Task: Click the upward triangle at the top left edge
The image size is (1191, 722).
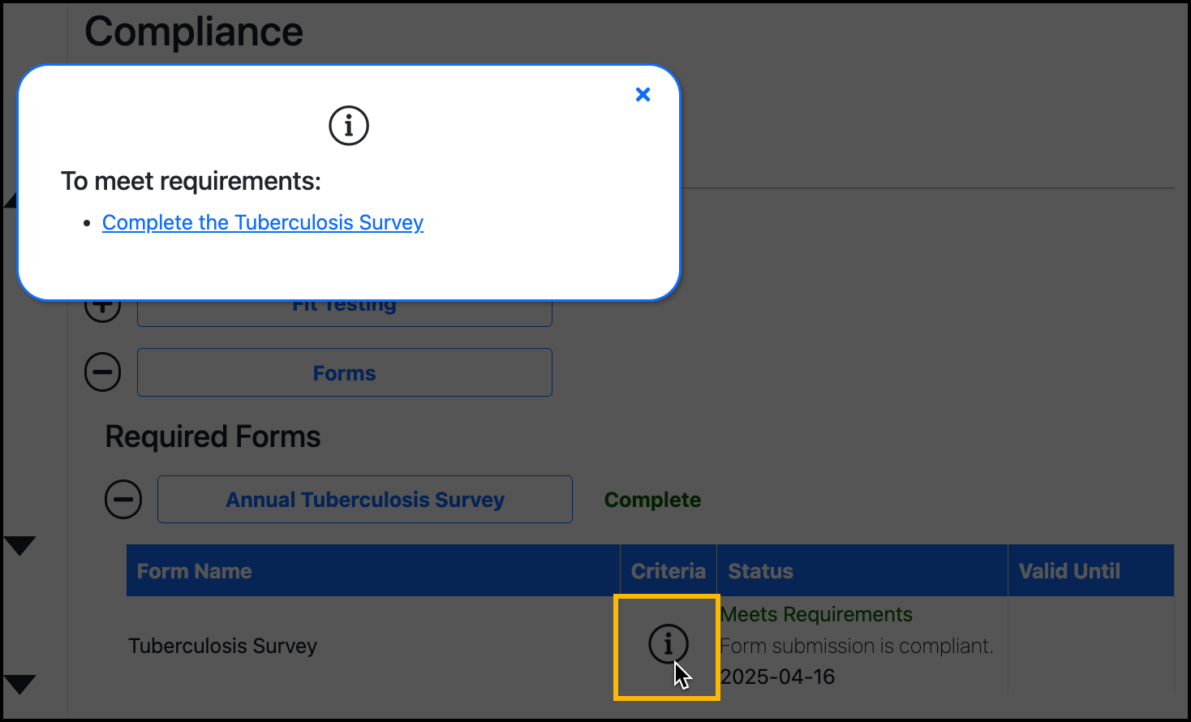Action: pos(11,200)
